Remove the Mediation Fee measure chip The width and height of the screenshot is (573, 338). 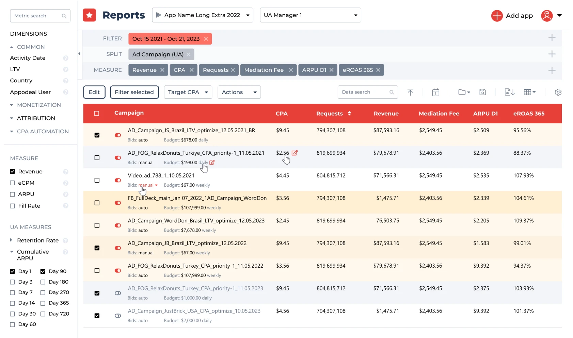tap(291, 70)
